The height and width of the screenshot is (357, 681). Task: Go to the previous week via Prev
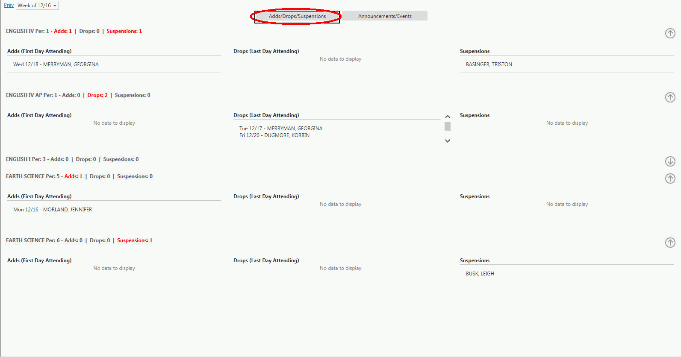[x=9, y=5]
